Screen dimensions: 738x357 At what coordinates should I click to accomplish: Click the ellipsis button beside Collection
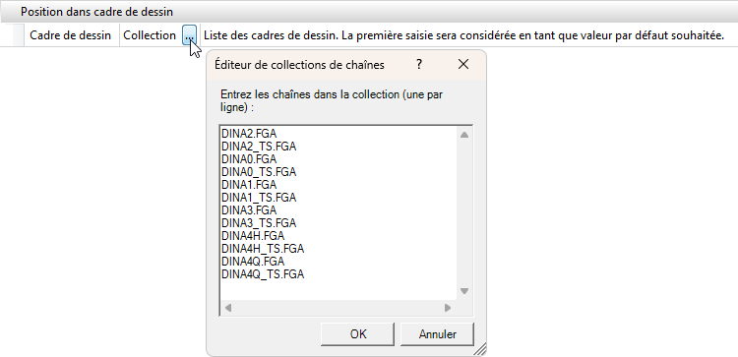189,34
